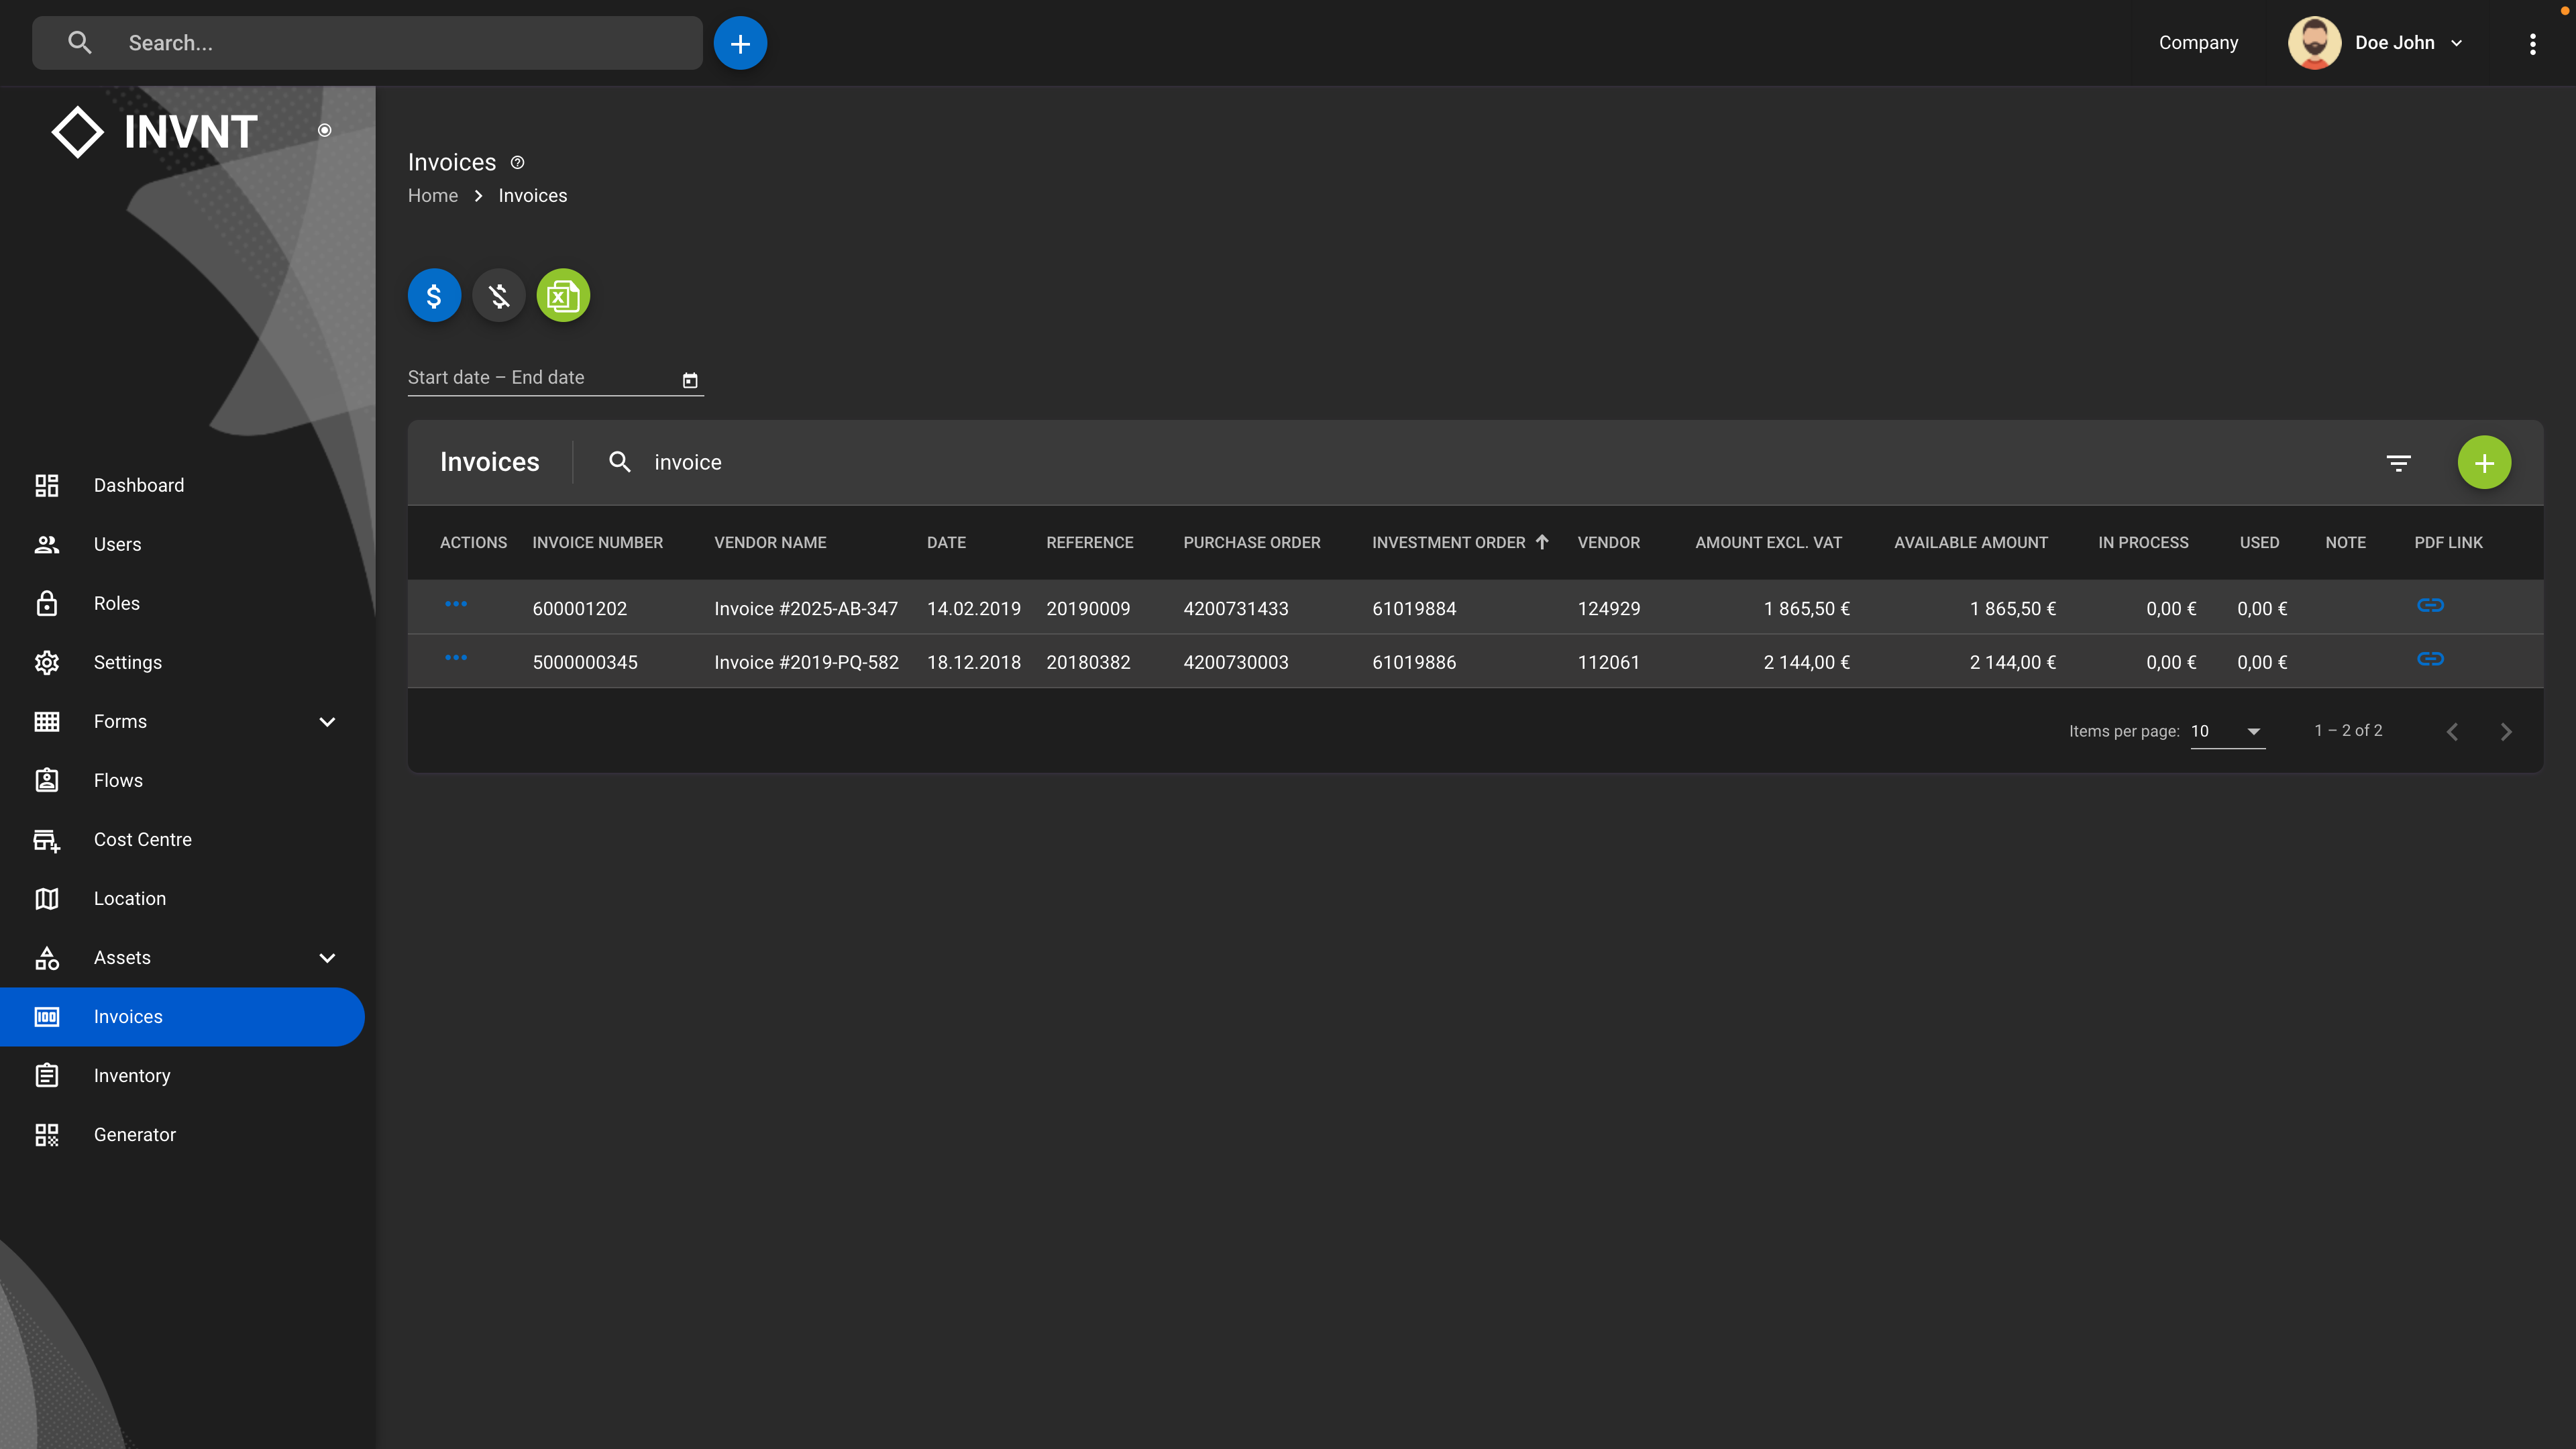
Task: Open actions menu for invoice 5000000345
Action: click(x=456, y=658)
